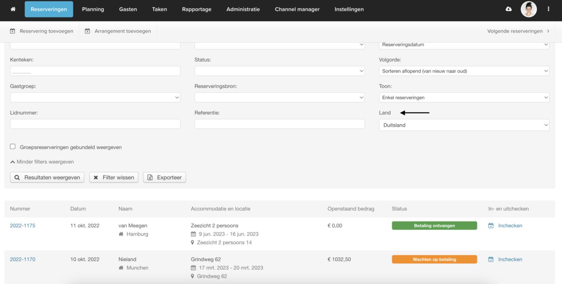The image size is (562, 284).
Task: Click calendar icon for Arrangement toevoegen
Action: coord(87,31)
